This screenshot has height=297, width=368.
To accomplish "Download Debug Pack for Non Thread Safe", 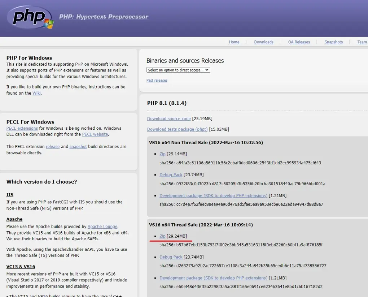I will click(171, 175).
